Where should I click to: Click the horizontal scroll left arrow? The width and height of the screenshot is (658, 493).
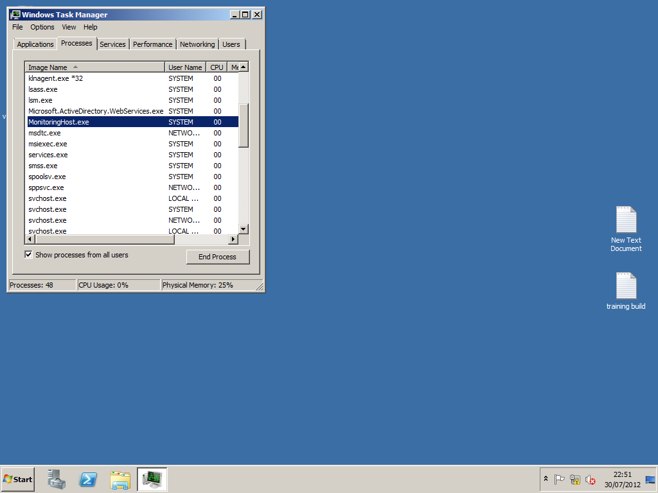click(30, 239)
